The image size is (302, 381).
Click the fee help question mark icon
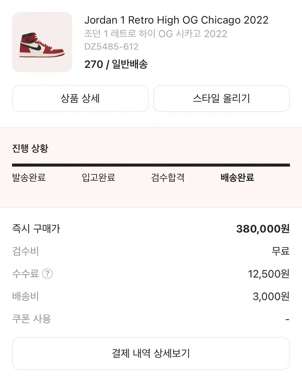pos(47,273)
